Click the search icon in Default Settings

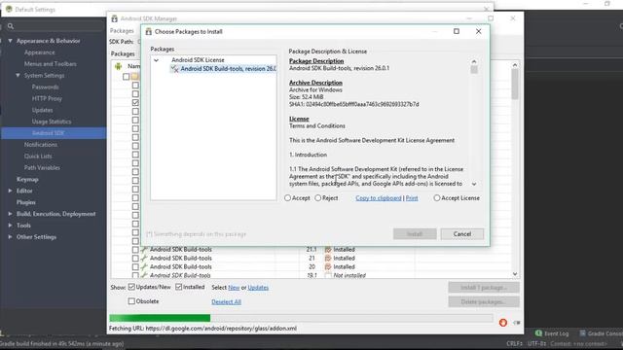click(11, 26)
